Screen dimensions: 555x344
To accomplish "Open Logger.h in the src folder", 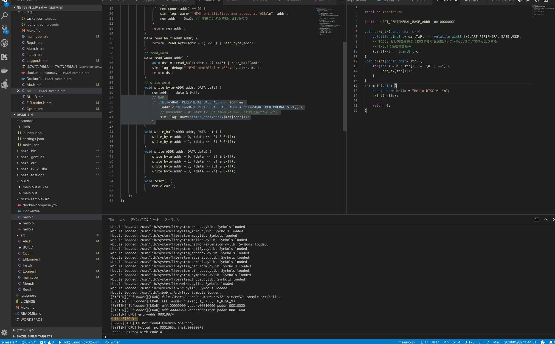I will (x=57, y=271).
